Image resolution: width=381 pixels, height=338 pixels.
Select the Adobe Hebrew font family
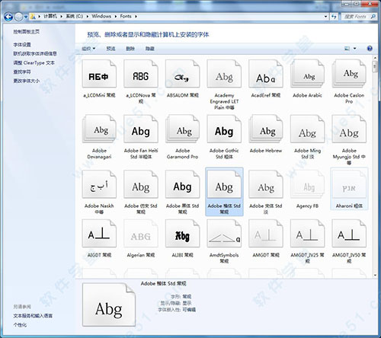point(266,129)
